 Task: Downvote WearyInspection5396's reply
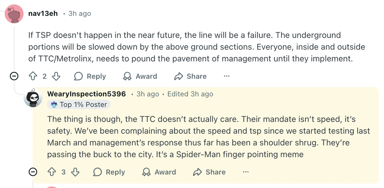75,172
